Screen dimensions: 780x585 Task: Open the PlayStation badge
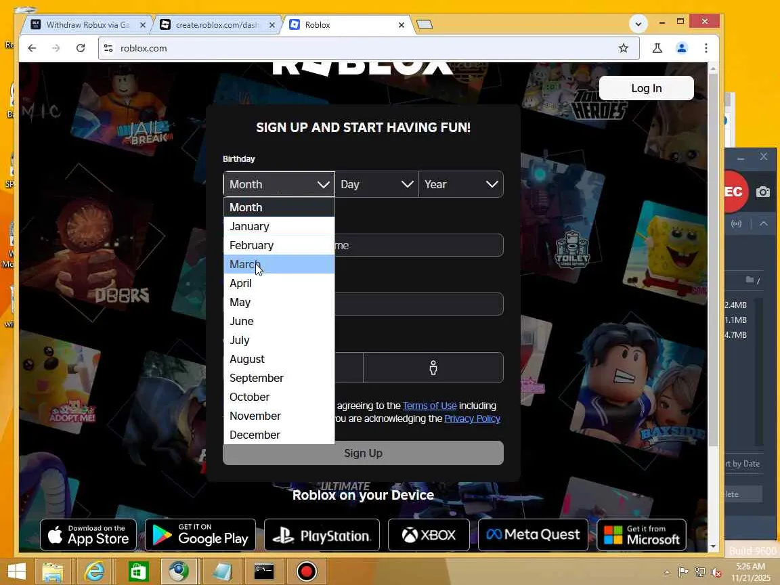(322, 535)
